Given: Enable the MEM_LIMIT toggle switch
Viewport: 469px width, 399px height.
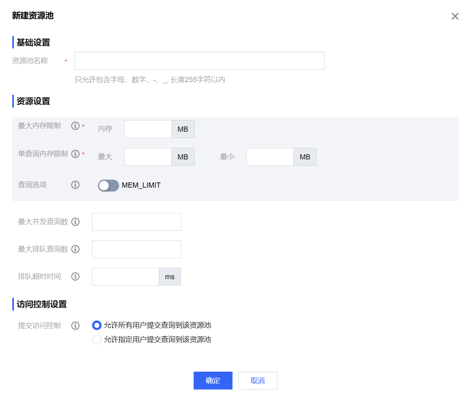Looking at the screenshot, I should [x=108, y=186].
